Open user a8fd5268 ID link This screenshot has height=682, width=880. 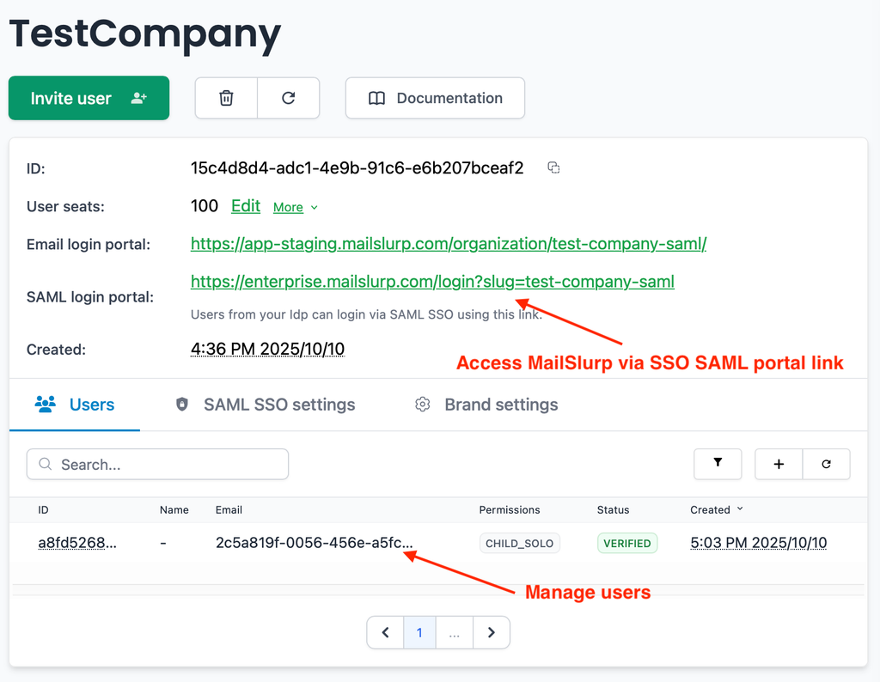pyautogui.click(x=77, y=543)
